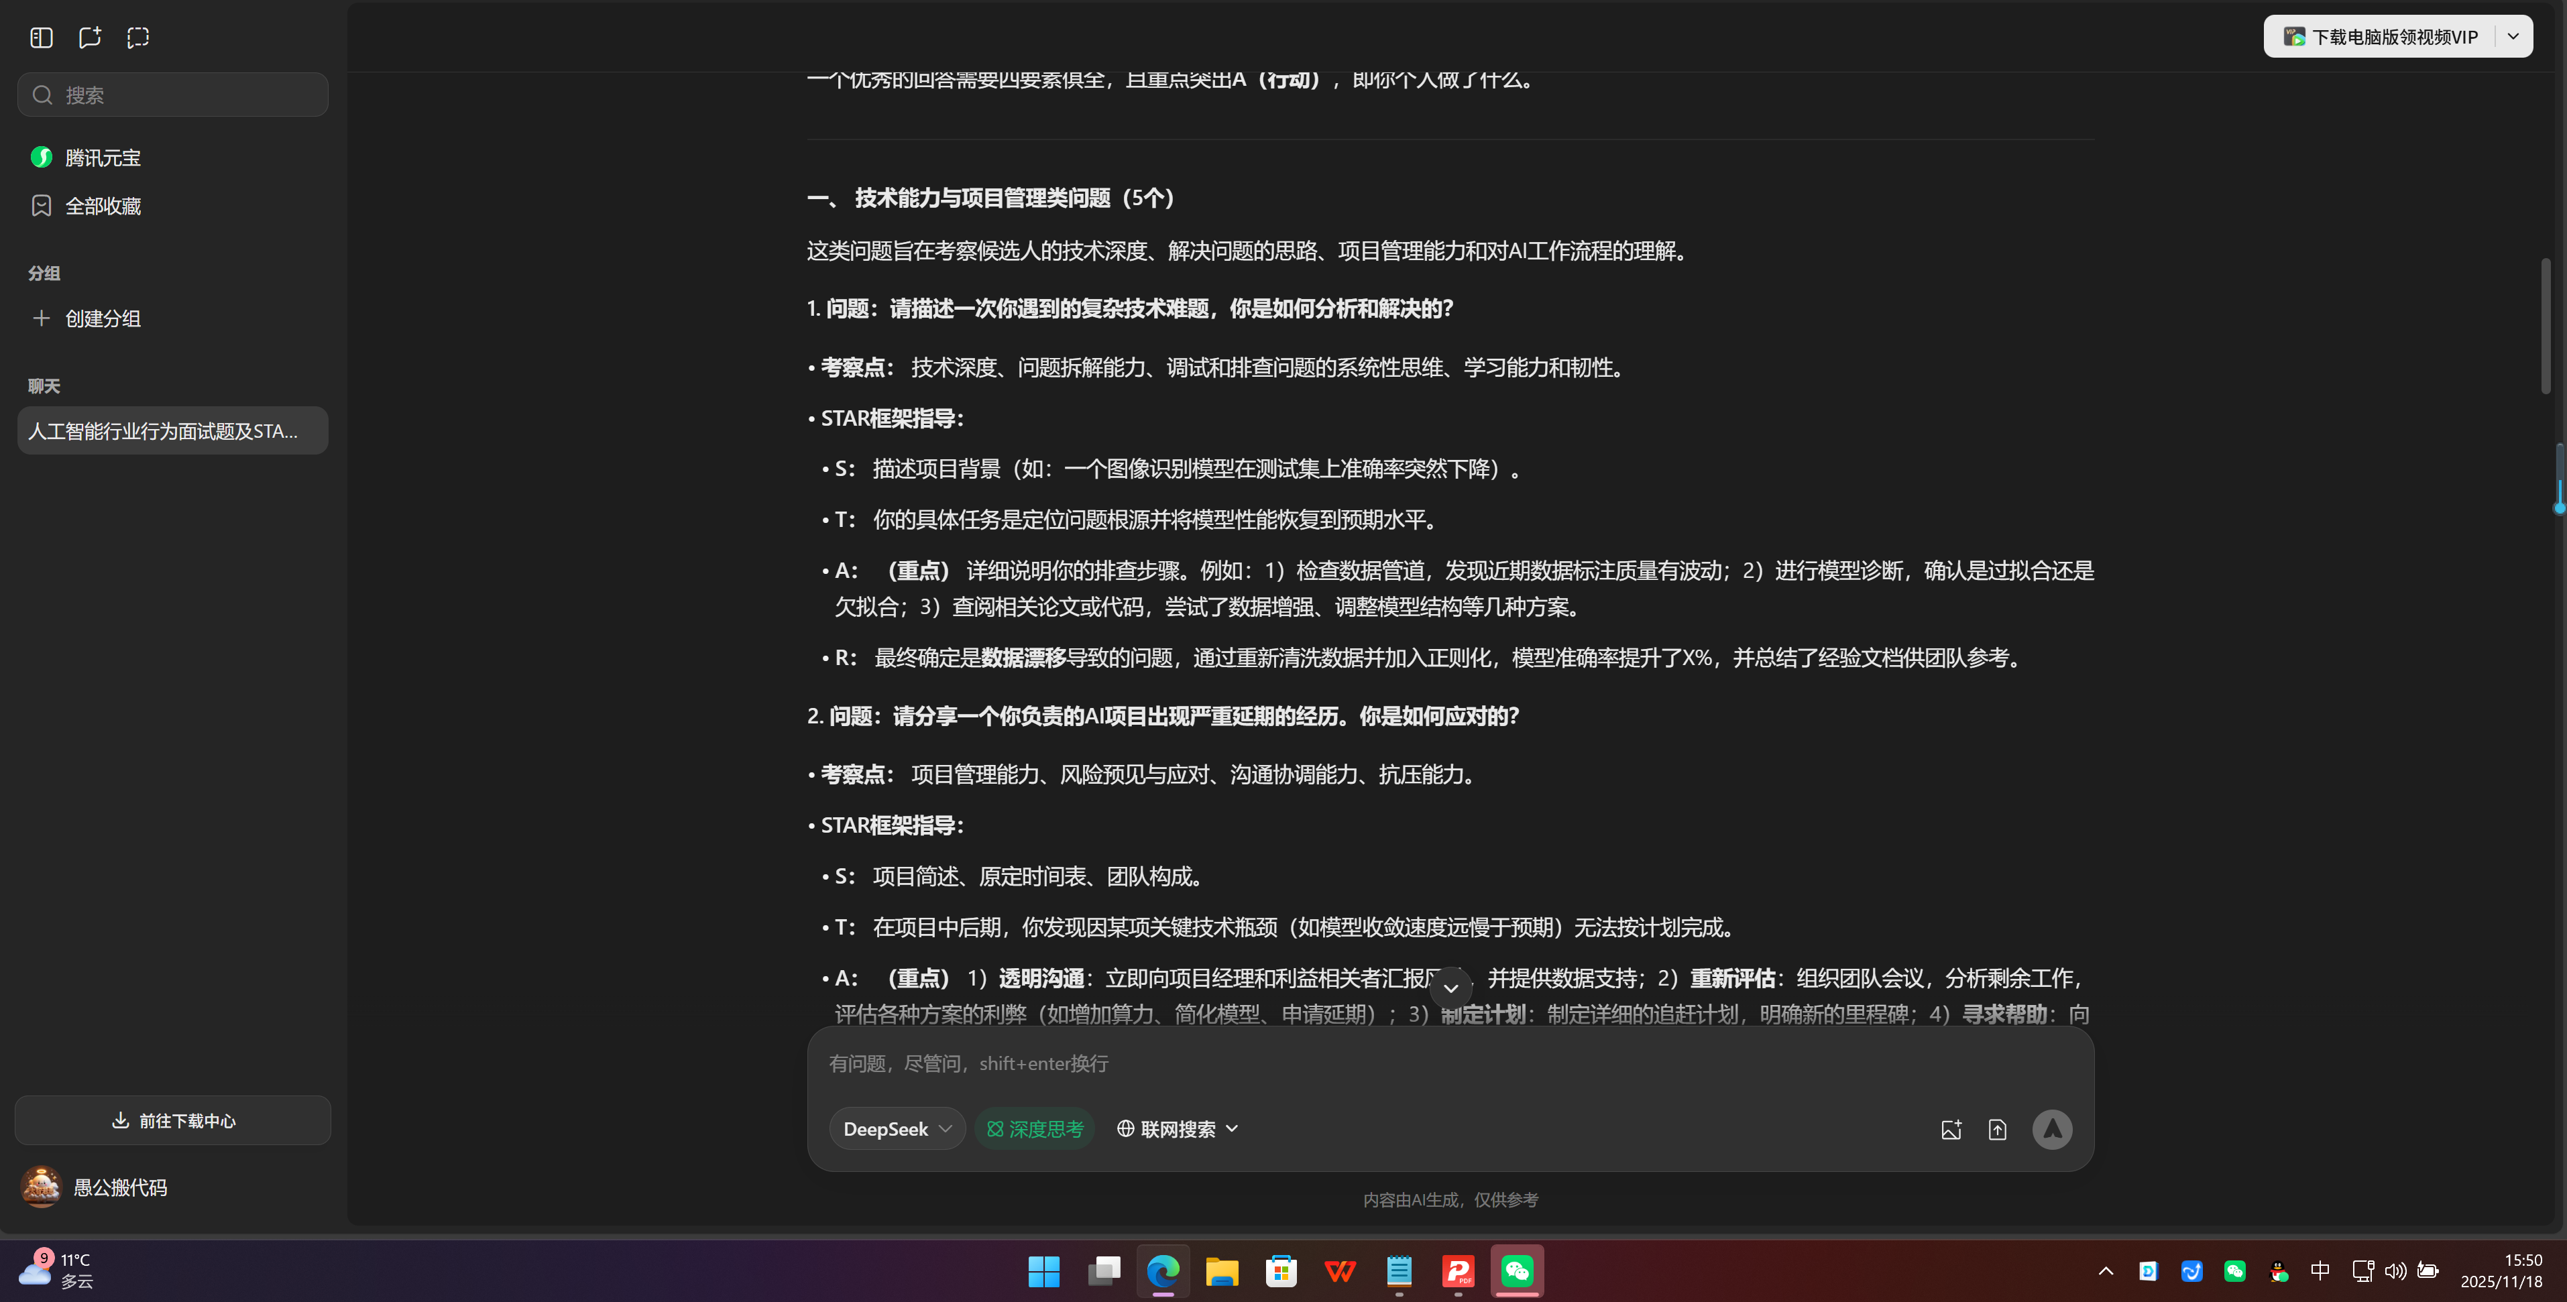Click the 搜索 search input field

point(172,94)
